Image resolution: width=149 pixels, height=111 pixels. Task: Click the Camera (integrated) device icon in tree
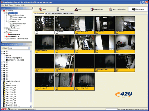(7, 58)
